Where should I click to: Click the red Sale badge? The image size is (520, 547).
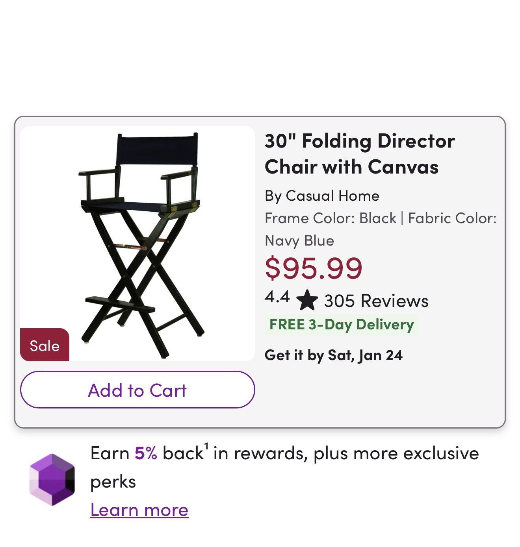pos(45,346)
